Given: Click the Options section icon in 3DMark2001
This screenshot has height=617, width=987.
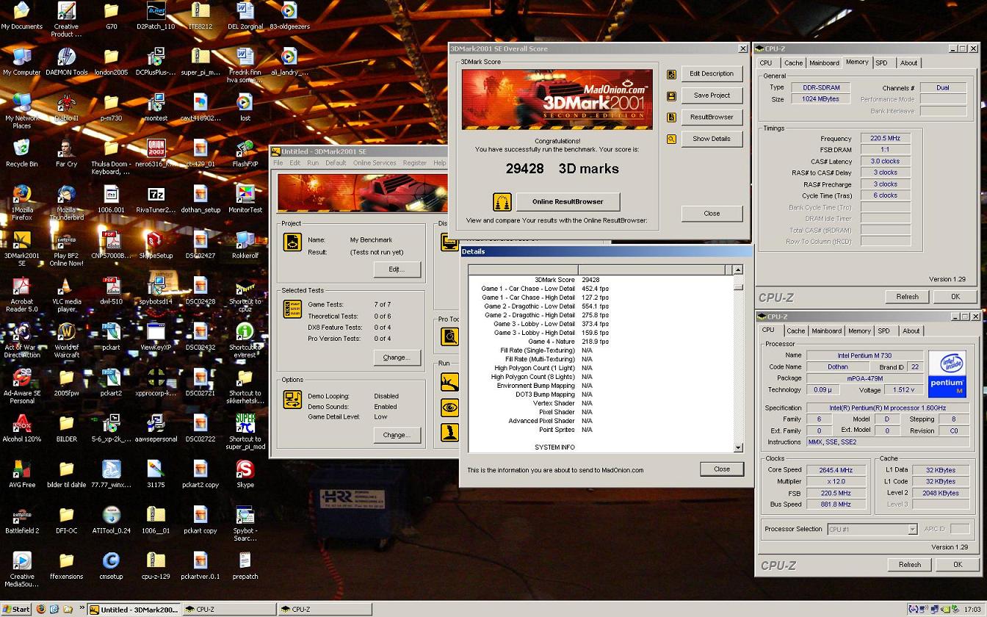Looking at the screenshot, I should pyautogui.click(x=292, y=400).
